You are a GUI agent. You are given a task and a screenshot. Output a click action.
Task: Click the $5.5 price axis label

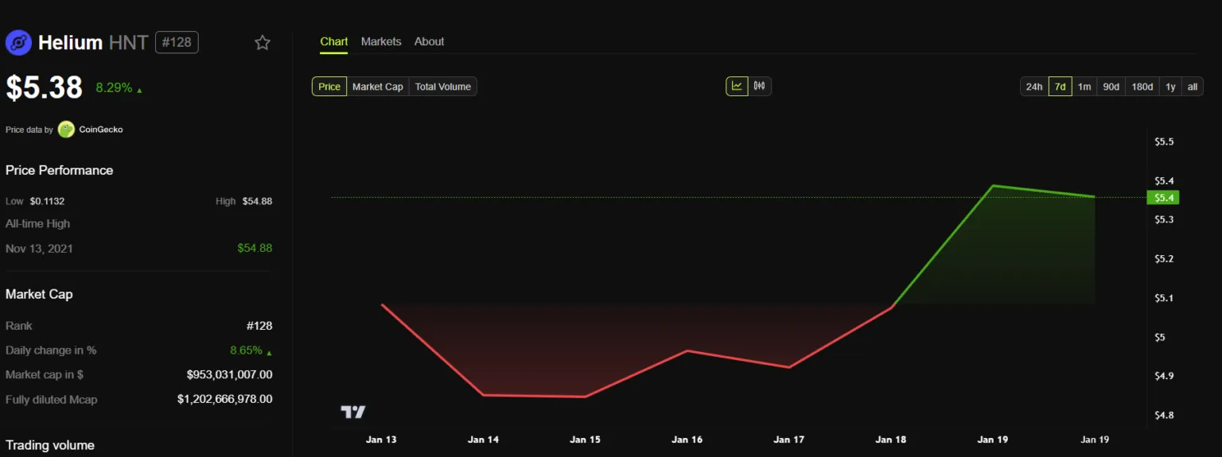coord(1164,141)
